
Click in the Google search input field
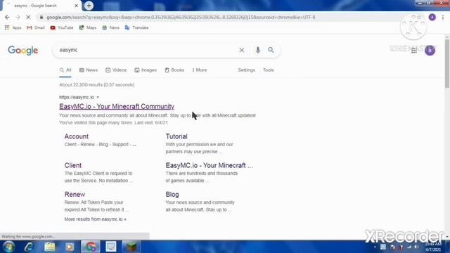tap(146, 50)
